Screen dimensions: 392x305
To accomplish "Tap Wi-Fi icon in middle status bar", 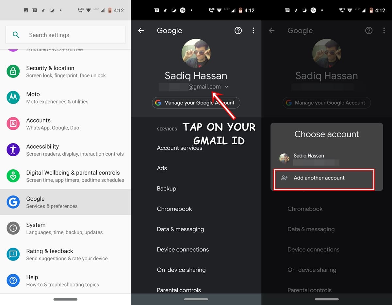I will point(219,10).
